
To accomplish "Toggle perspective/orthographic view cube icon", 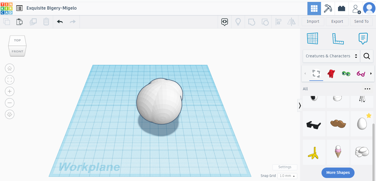I will [10, 114].
